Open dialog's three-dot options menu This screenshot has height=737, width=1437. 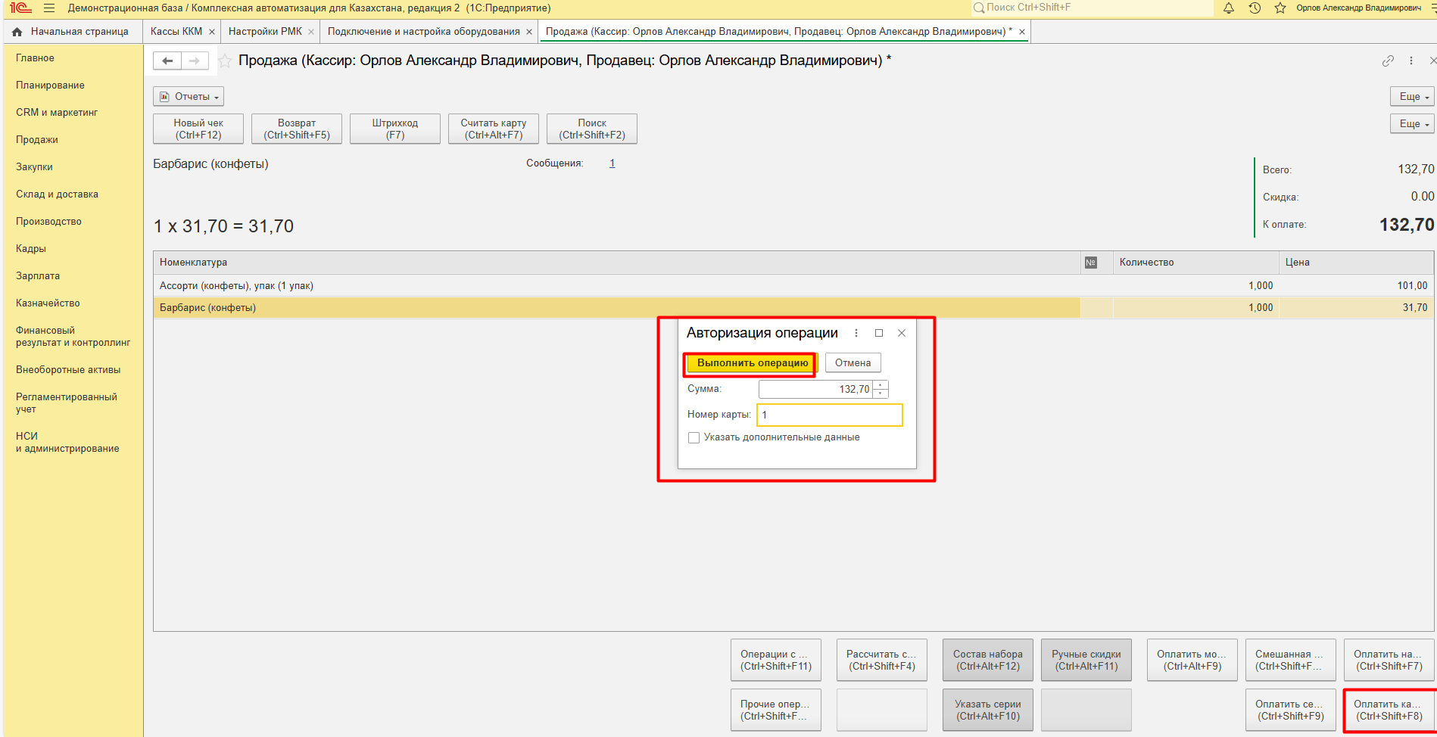tap(856, 333)
